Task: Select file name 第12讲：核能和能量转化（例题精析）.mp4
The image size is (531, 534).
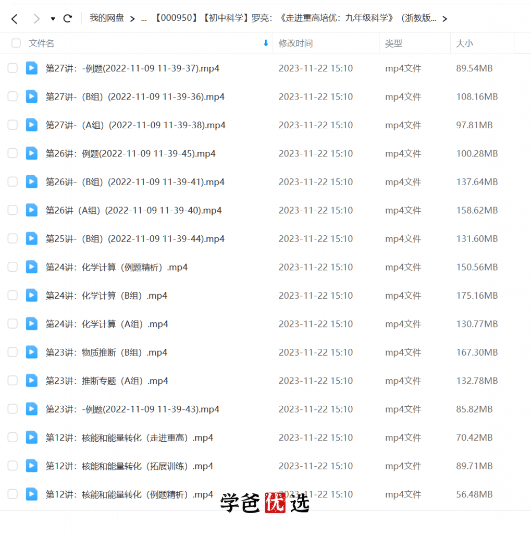Action: 129,494
